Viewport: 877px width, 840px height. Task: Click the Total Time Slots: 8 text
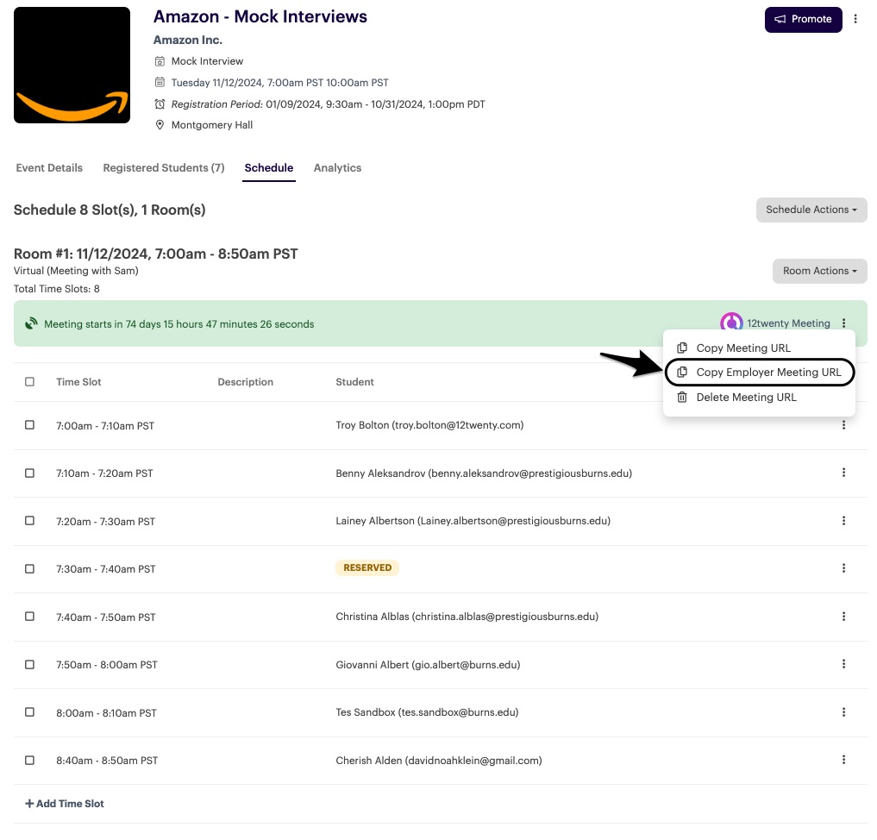[x=57, y=289]
